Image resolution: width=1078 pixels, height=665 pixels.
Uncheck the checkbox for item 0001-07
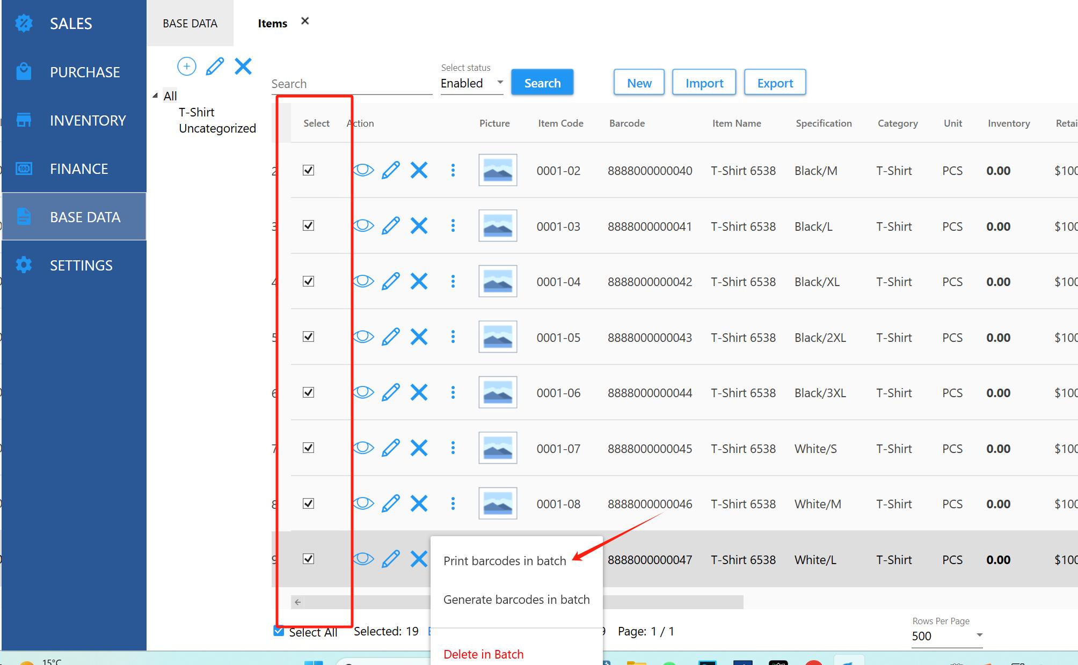tap(308, 448)
